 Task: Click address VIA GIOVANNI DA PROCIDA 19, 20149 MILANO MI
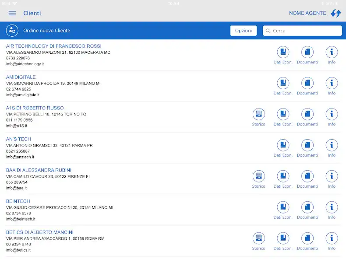point(53,84)
